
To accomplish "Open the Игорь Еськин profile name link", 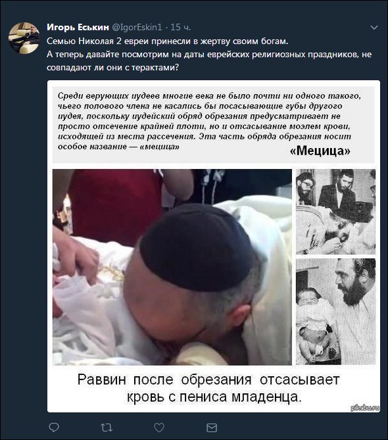I will pyautogui.click(x=78, y=27).
